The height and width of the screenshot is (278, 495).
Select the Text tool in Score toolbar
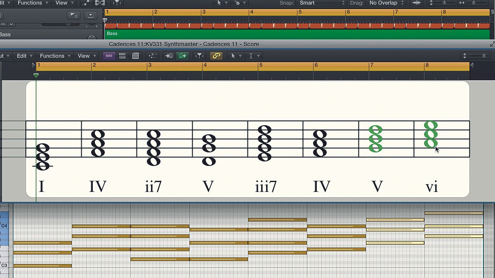pyautogui.click(x=252, y=56)
